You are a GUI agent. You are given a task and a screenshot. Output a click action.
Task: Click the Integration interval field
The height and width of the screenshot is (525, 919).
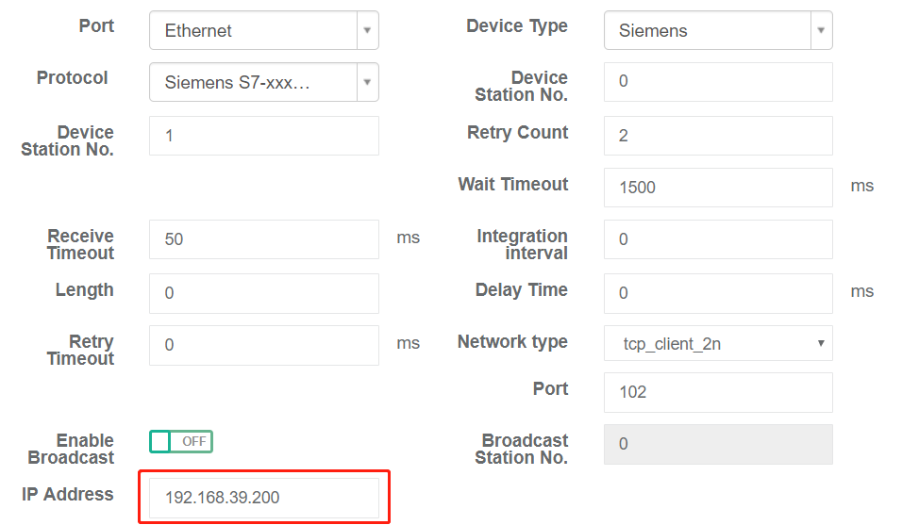point(717,239)
